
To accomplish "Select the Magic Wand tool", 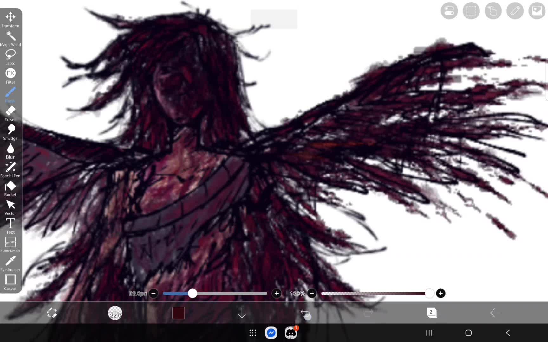I will tap(10, 39).
